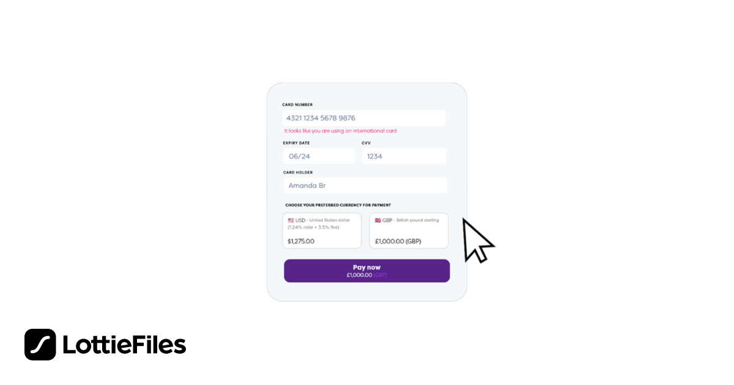Click the preferred currency heading
The image size is (734, 385).
pyautogui.click(x=338, y=205)
